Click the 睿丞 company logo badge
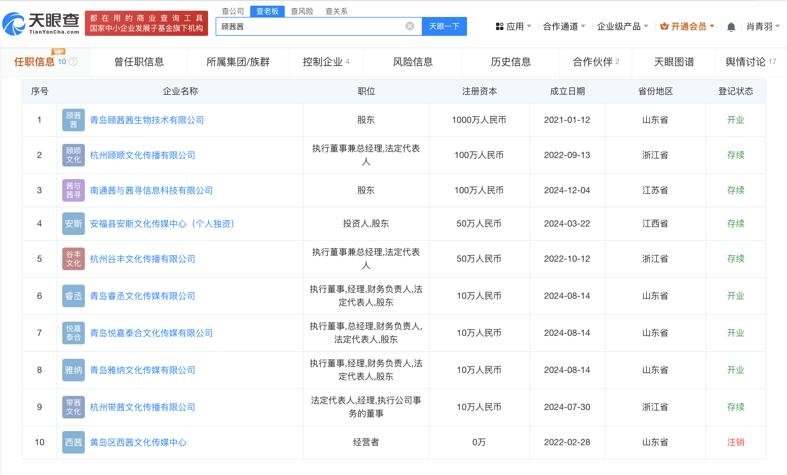 pos(73,296)
